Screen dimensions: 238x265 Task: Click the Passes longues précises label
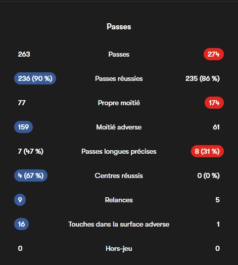pos(119,151)
